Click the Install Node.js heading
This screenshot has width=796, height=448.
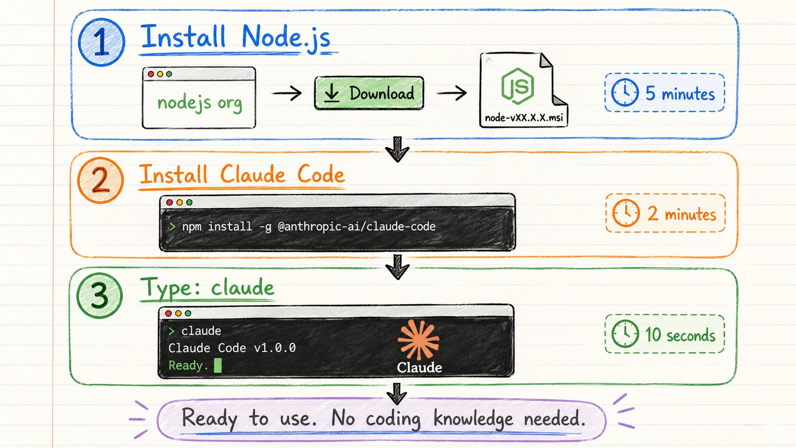[236, 37]
